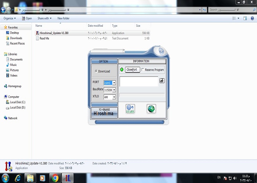Change view using the views icon
Image resolution: width=257 pixels, height=183 pixels.
tap(234, 18)
